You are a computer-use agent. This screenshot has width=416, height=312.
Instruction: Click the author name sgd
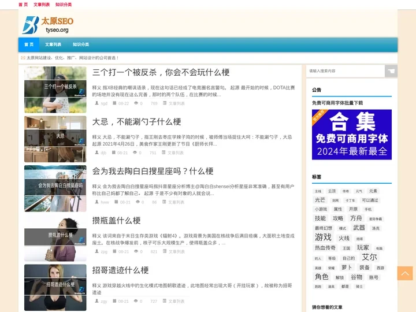(104, 103)
